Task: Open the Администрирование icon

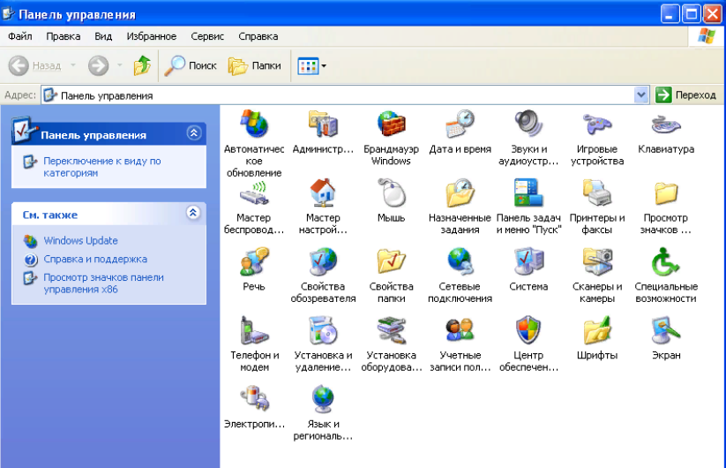Action: (323, 125)
